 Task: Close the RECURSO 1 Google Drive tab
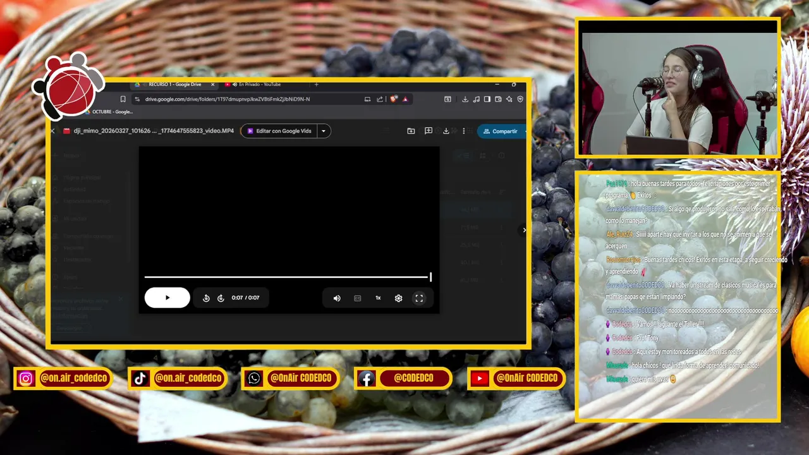pos(212,84)
